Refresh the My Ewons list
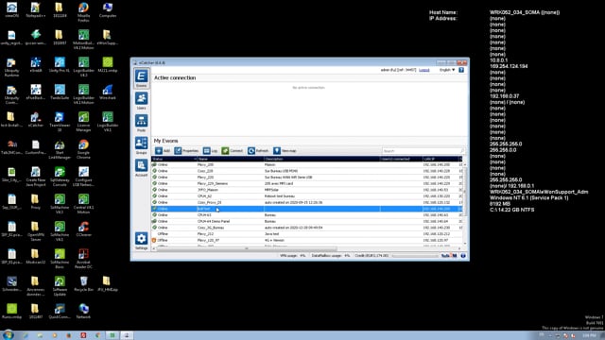605x340 pixels. click(258, 151)
